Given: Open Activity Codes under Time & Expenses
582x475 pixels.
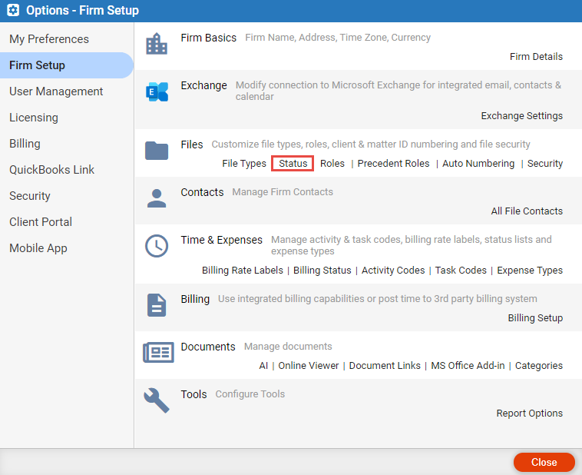Looking at the screenshot, I should pos(393,271).
